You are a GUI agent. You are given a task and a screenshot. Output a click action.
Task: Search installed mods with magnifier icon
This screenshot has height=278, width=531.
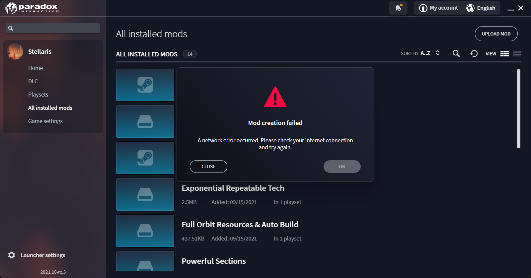pos(456,53)
